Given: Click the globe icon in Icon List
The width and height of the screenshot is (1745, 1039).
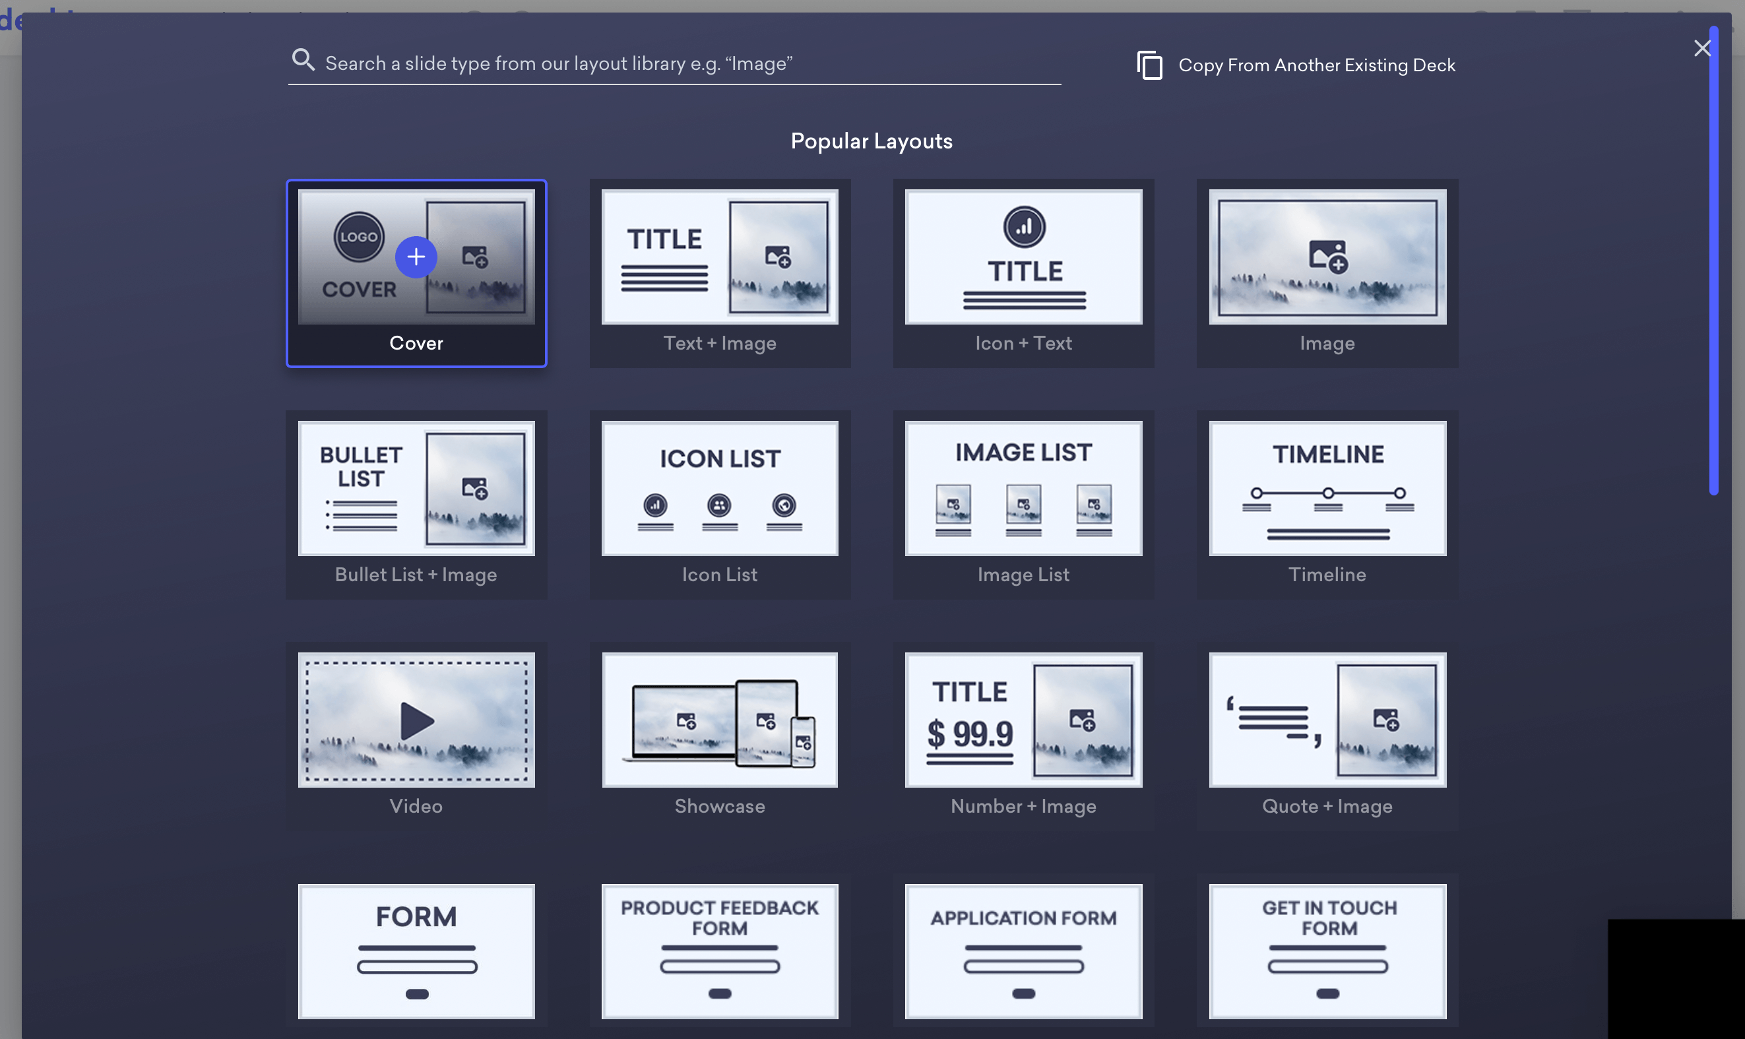Looking at the screenshot, I should [784, 505].
